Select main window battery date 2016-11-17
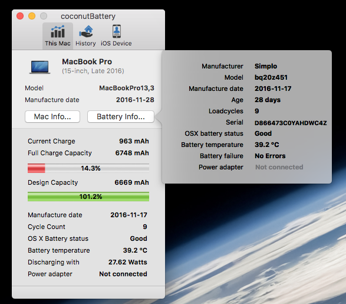The height and width of the screenshot is (304, 346). (128, 215)
